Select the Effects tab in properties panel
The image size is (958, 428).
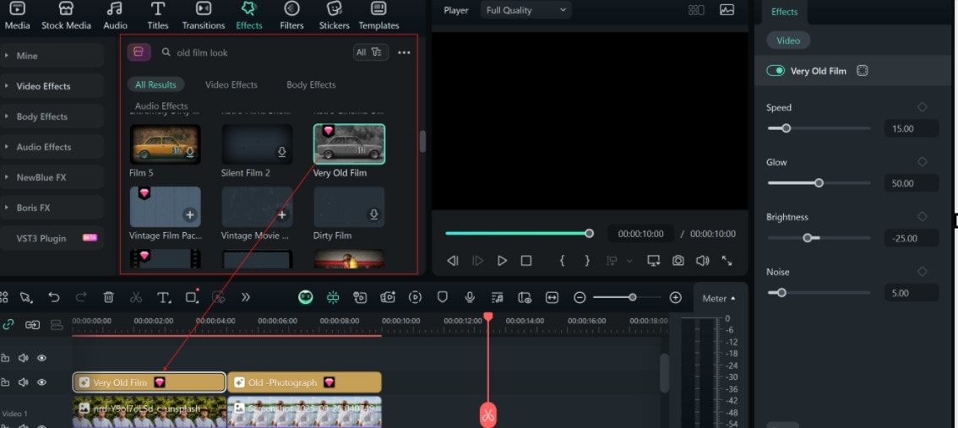(x=785, y=12)
